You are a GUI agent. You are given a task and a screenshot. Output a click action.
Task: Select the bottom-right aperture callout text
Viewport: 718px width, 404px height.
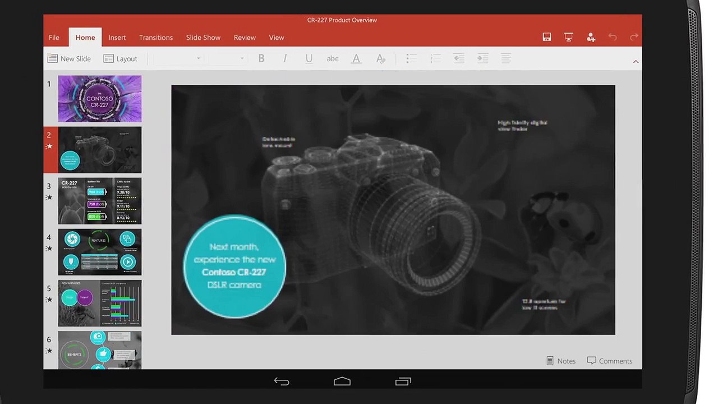tap(544, 304)
